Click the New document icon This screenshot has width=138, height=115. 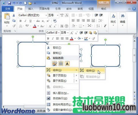point(25,3)
